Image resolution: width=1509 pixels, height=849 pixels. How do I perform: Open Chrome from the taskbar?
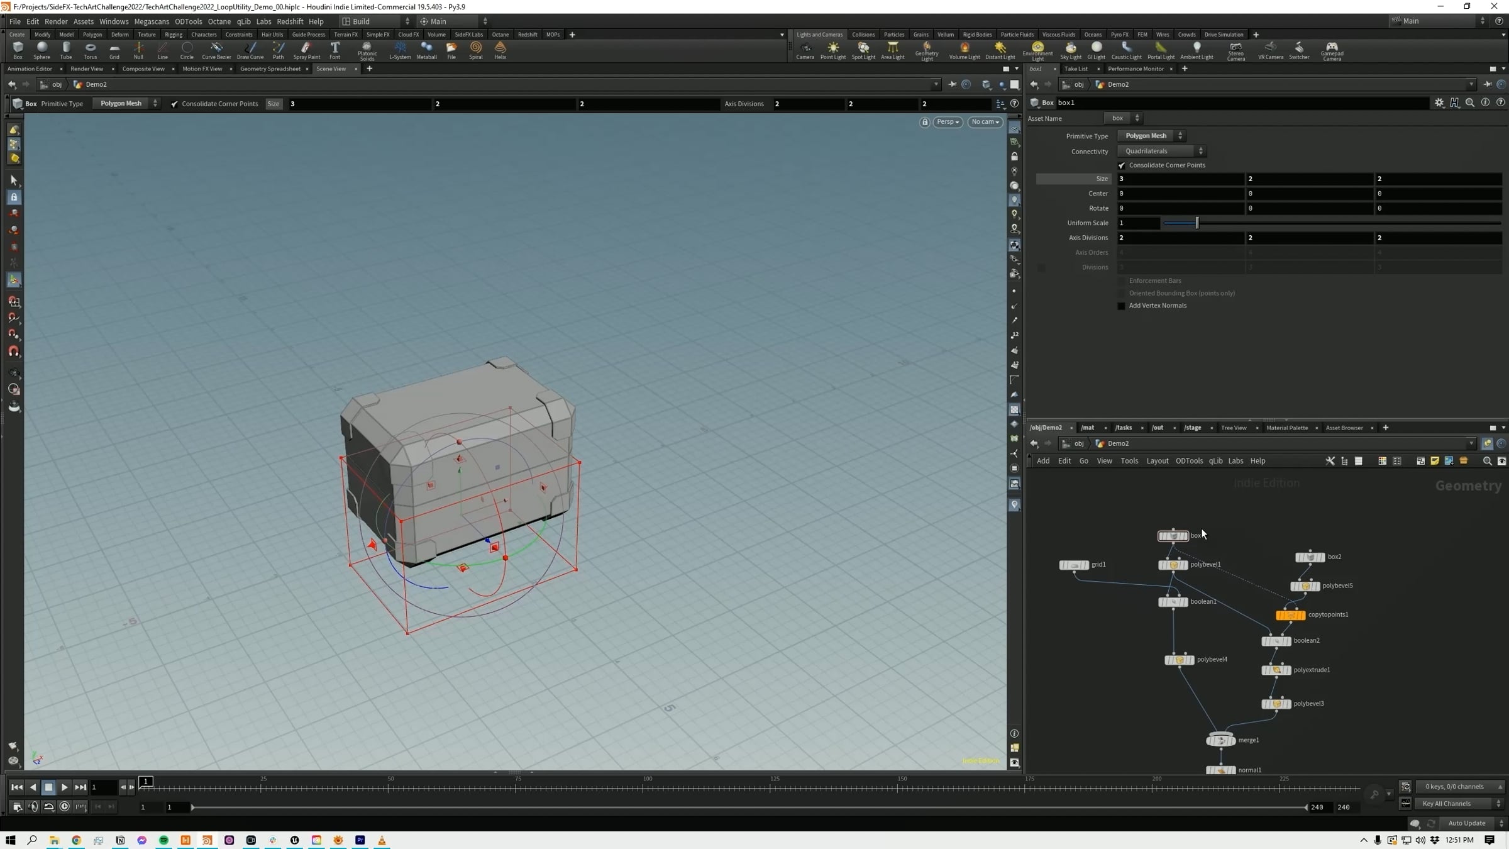click(76, 840)
